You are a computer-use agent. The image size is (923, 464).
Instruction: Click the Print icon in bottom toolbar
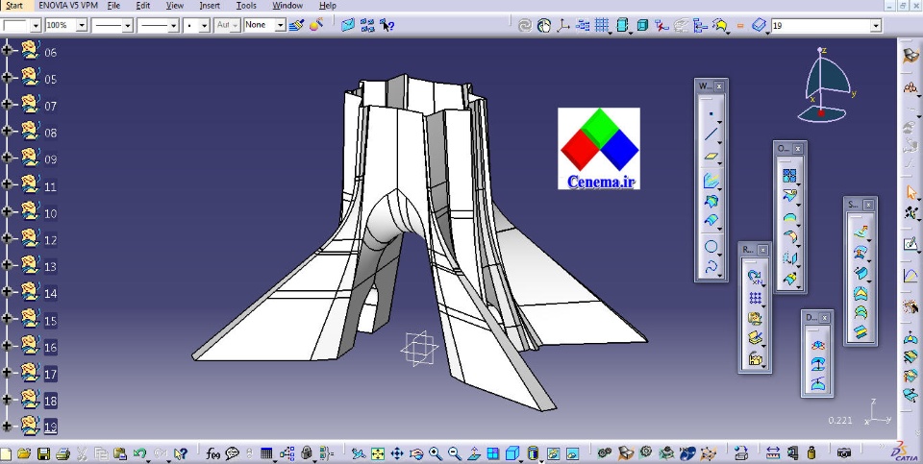tap(62, 453)
